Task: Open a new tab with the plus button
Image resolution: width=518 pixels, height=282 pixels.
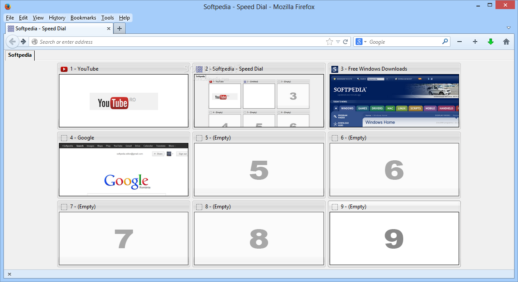Action: pos(119,29)
